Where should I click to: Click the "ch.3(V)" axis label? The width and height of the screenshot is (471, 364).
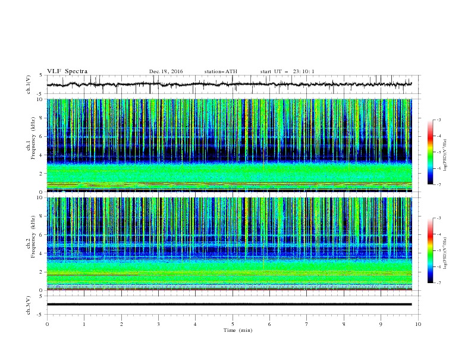click(29, 305)
